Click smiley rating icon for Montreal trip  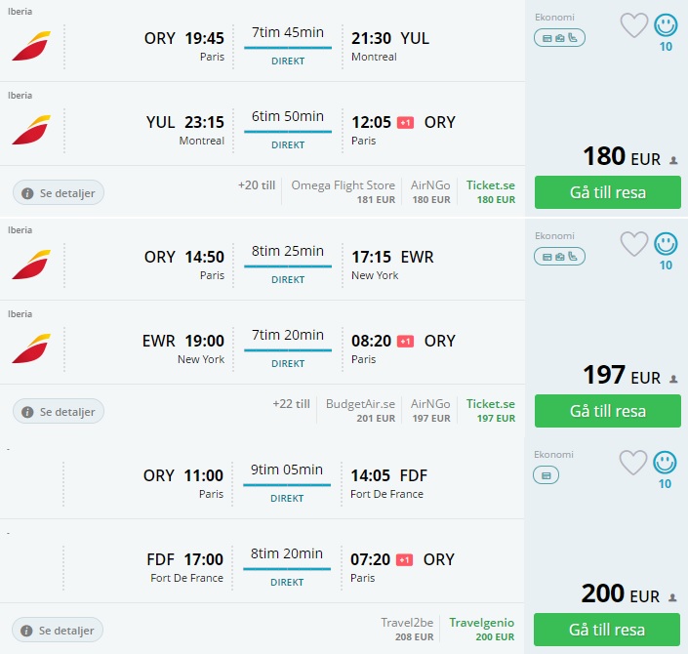666,25
